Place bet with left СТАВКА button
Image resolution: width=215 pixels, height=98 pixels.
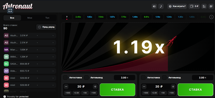pyautogui.click(x=117, y=90)
